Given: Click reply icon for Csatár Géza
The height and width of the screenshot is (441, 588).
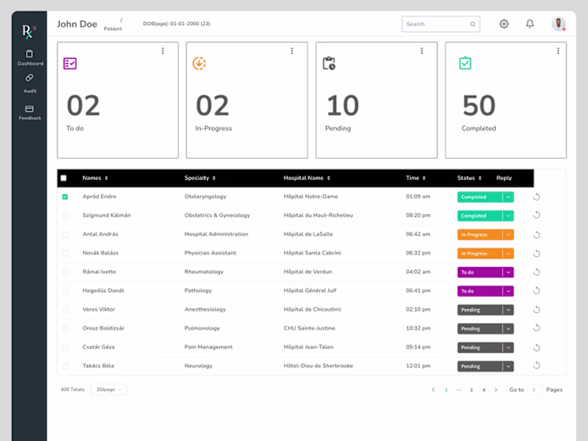Looking at the screenshot, I should tap(537, 348).
